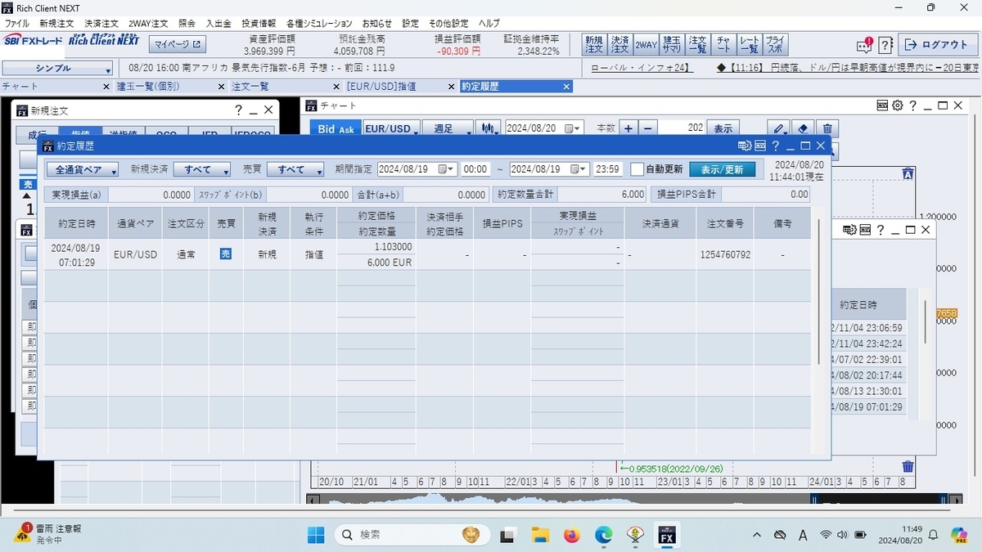Open マイページ button

tap(177, 44)
